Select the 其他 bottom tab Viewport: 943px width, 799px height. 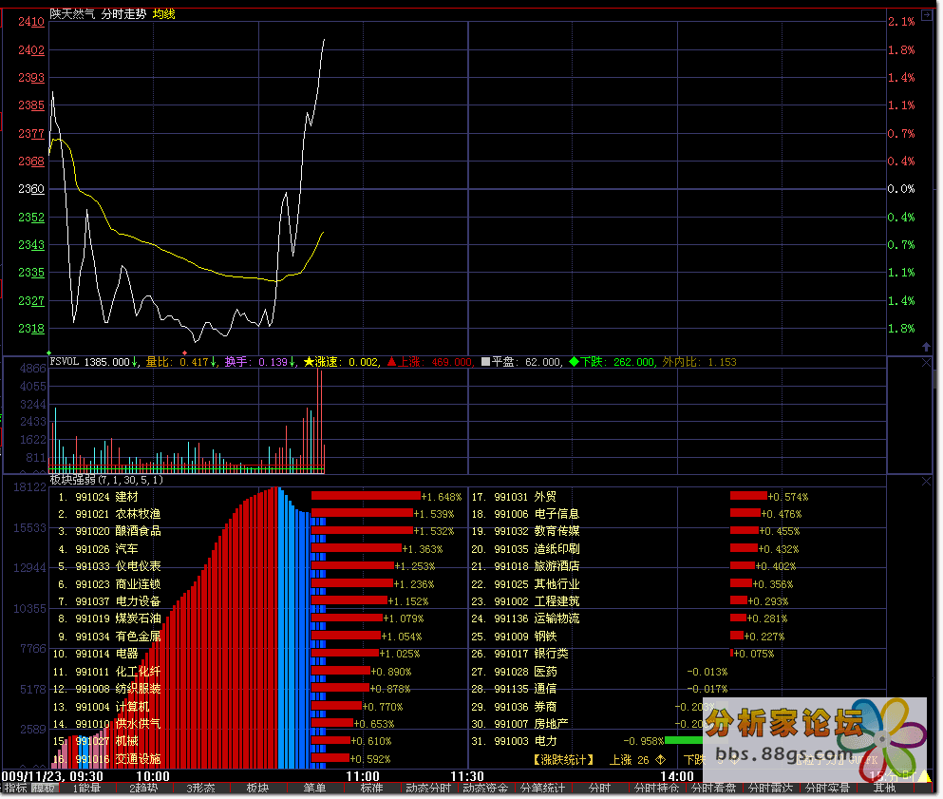coord(885,789)
